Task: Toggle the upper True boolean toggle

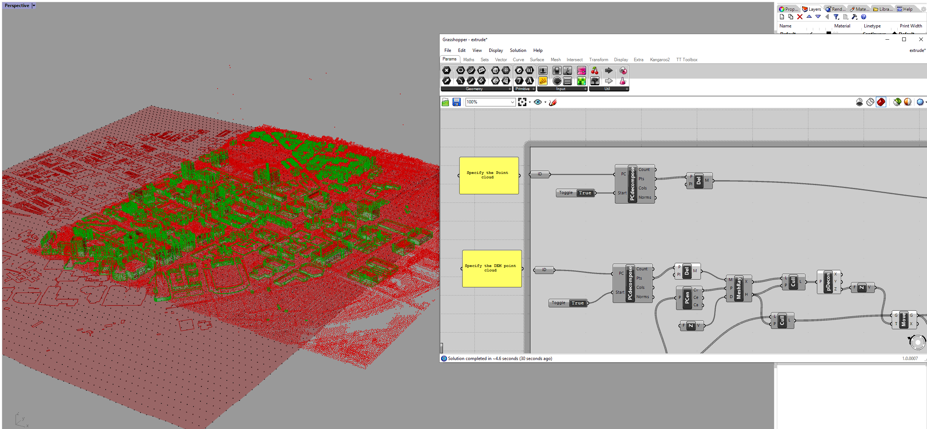Action: pos(585,193)
